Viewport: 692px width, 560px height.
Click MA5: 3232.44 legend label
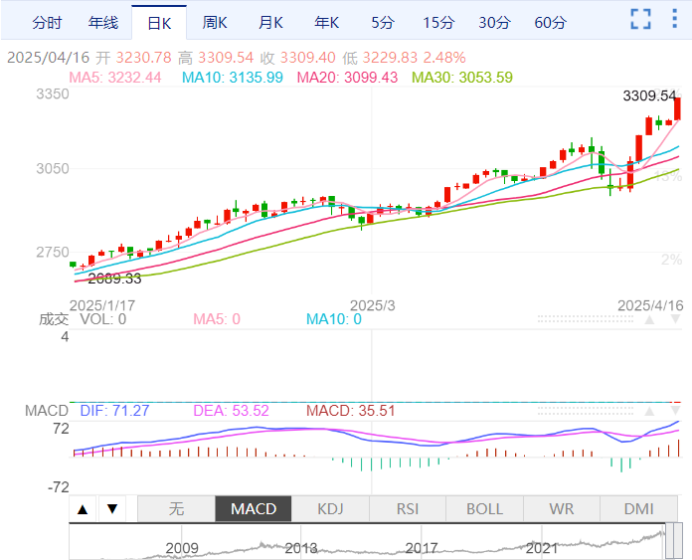coord(115,78)
